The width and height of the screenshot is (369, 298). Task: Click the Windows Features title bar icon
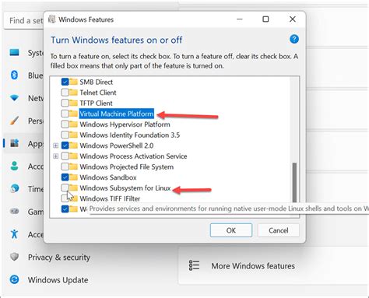click(52, 19)
